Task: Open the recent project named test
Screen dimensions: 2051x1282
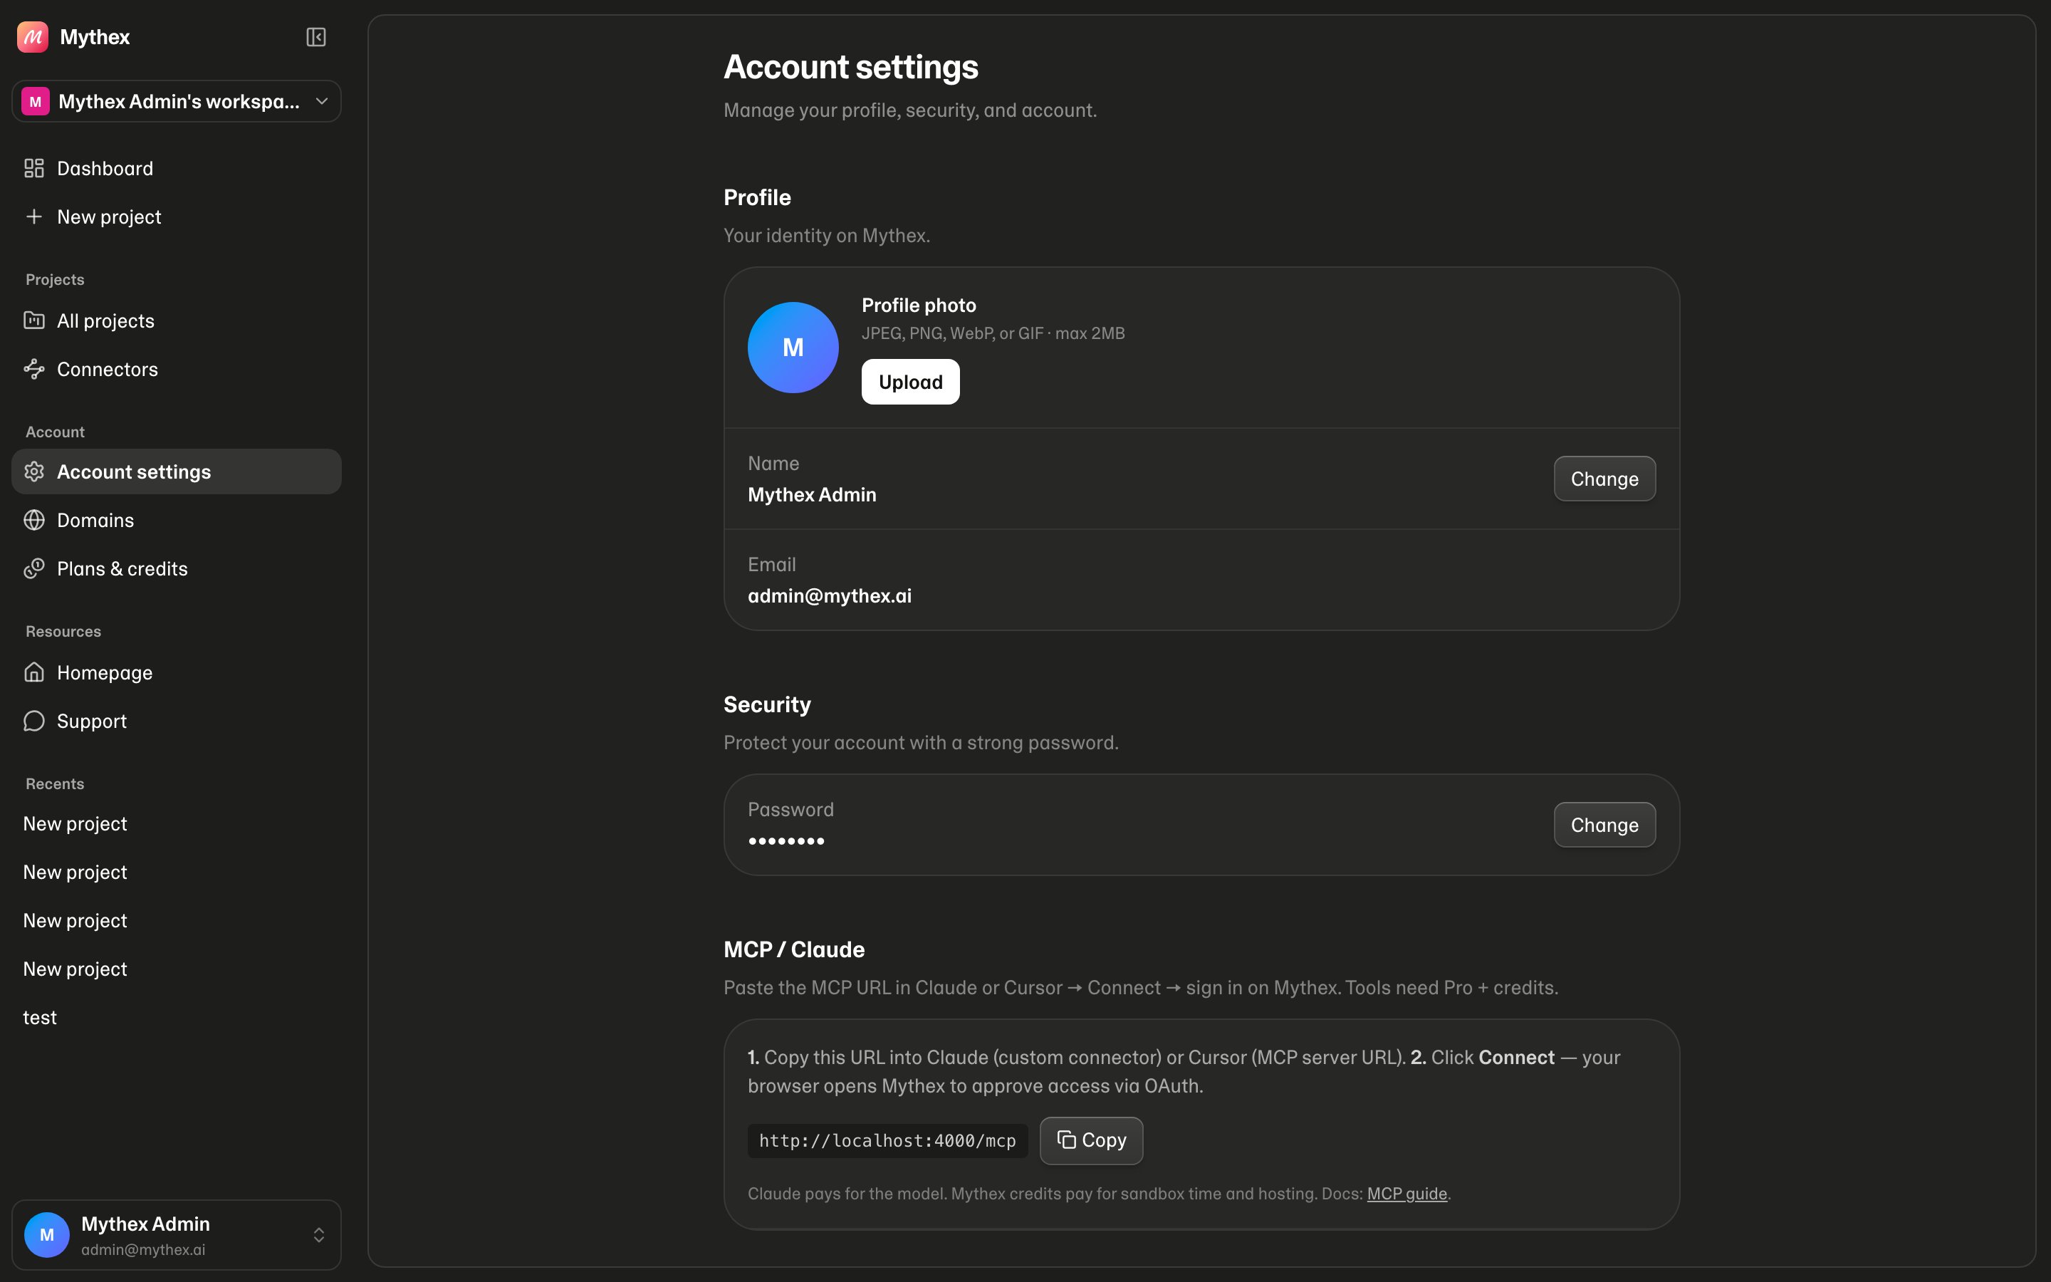Action: pos(177,1018)
